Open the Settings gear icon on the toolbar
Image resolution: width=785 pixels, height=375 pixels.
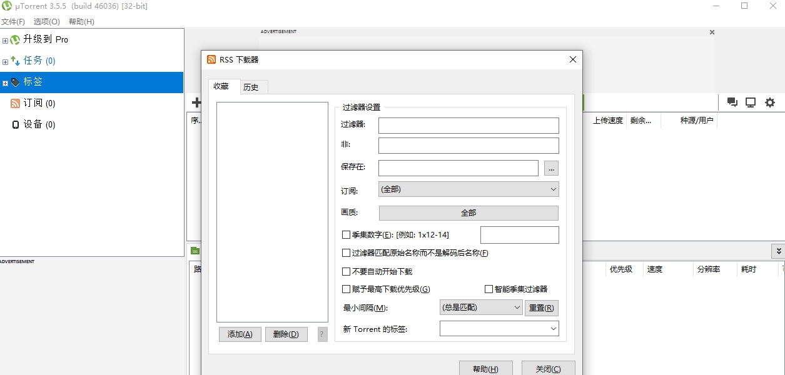tap(769, 102)
